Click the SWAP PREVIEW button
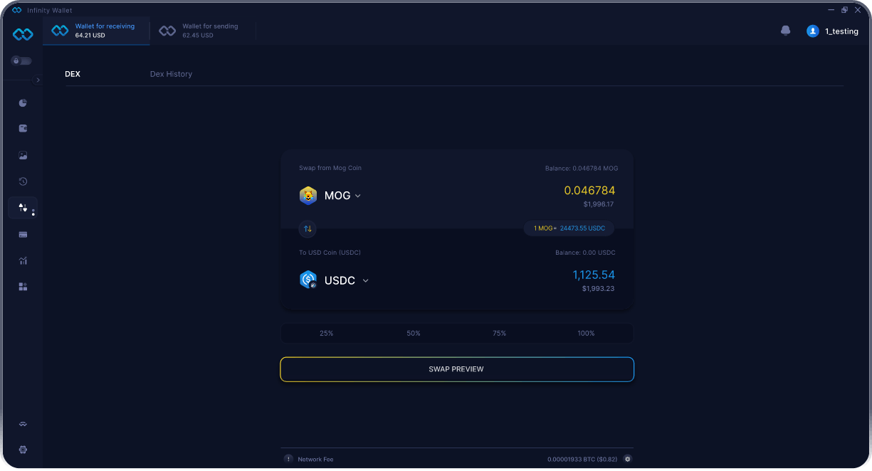The image size is (872, 471). pyautogui.click(x=457, y=369)
